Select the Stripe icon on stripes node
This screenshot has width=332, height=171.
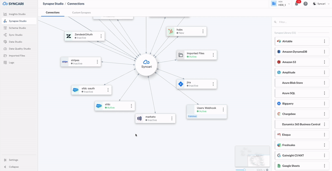pos(65,62)
